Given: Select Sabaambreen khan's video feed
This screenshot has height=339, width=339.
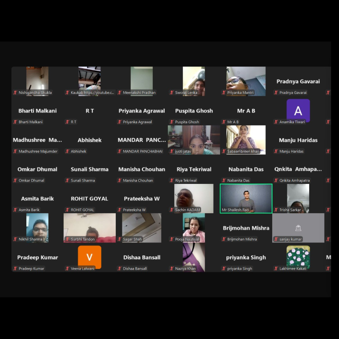Looking at the screenshot, I should [246, 140].
